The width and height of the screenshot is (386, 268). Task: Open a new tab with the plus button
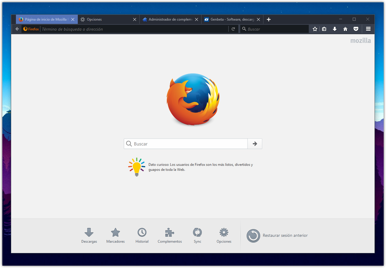point(268,19)
